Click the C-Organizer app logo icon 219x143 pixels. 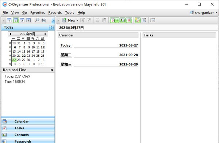[4, 4]
